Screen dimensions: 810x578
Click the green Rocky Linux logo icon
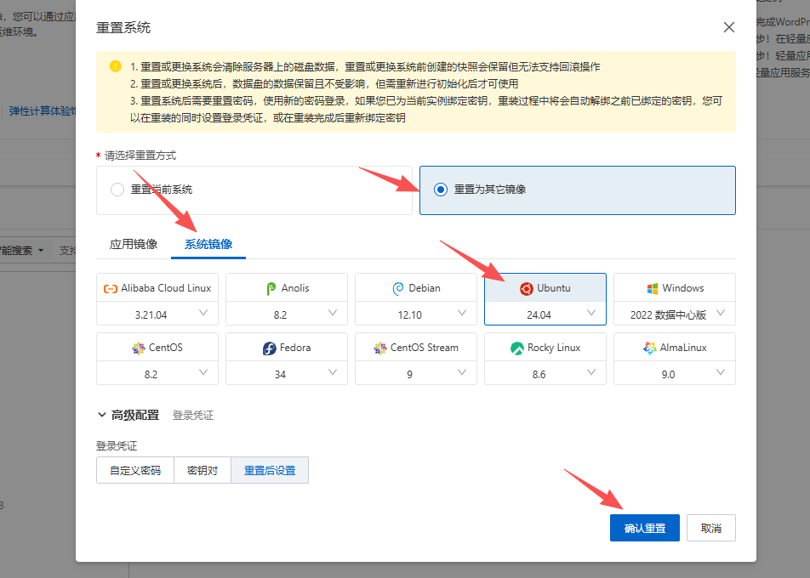click(x=517, y=348)
